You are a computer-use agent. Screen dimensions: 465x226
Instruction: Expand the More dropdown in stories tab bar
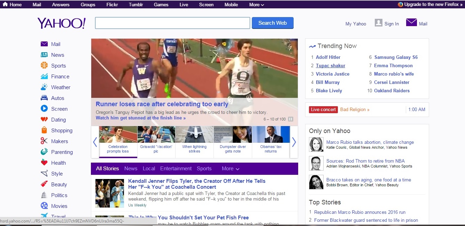[231, 169]
